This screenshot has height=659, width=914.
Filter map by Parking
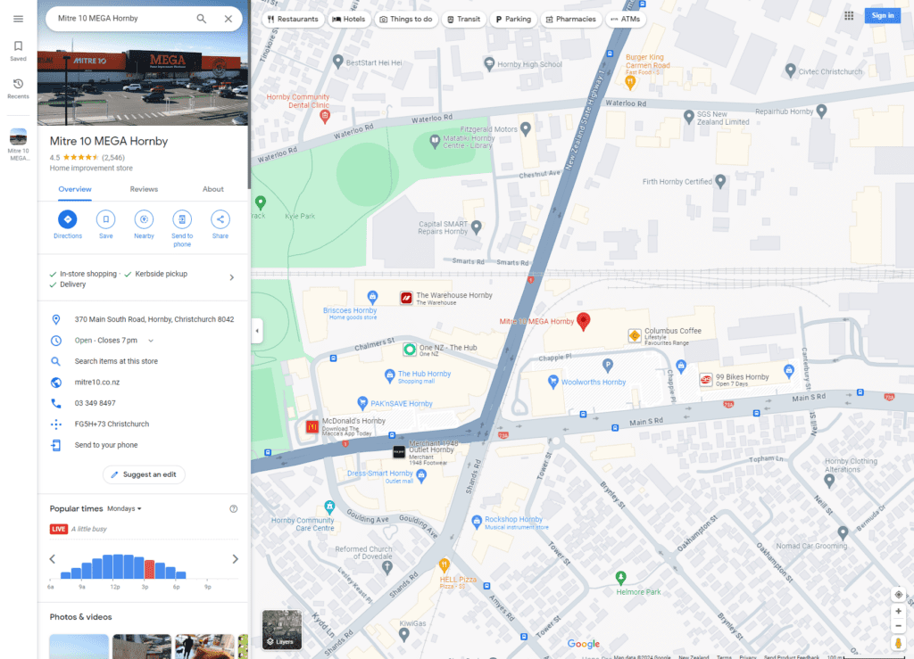pyautogui.click(x=513, y=20)
